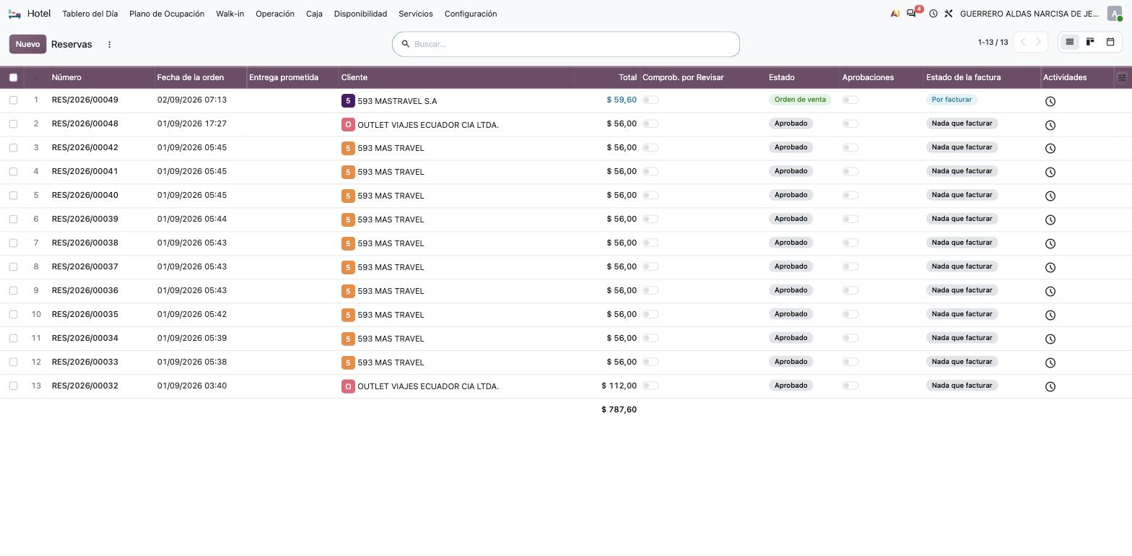Viewport: 1132px width, 556px height.
Task: Open the Hotel app home icon
Action: pos(14,14)
